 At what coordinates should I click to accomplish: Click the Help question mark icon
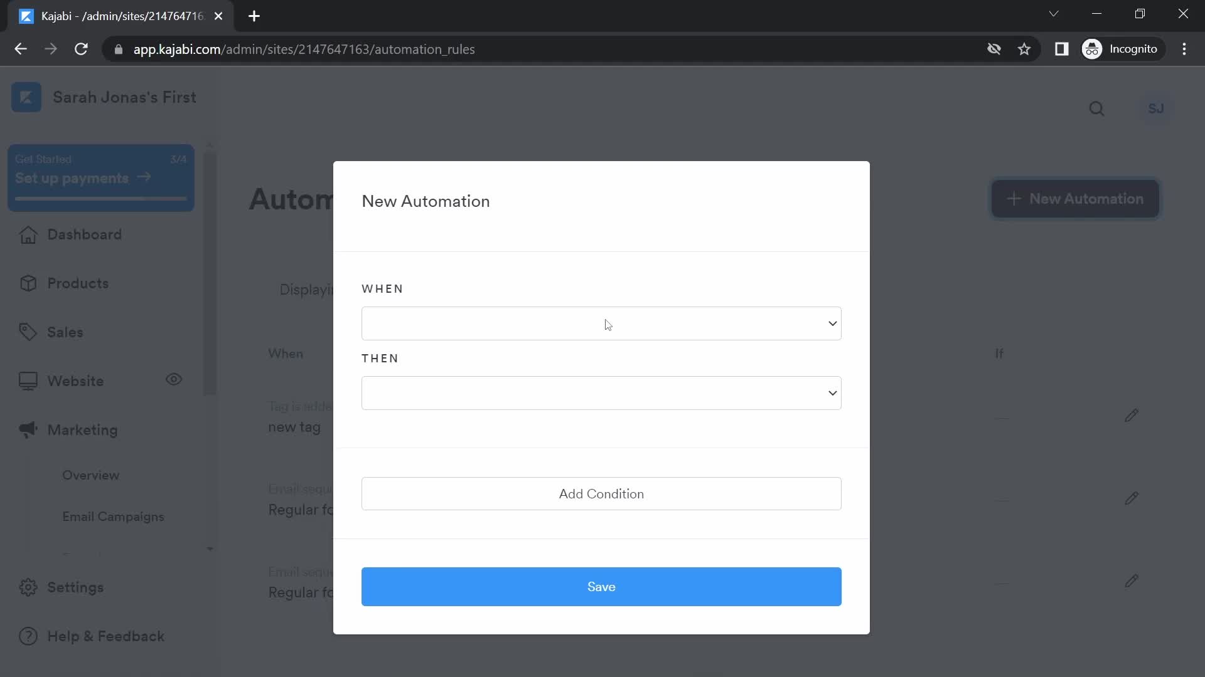28,636
